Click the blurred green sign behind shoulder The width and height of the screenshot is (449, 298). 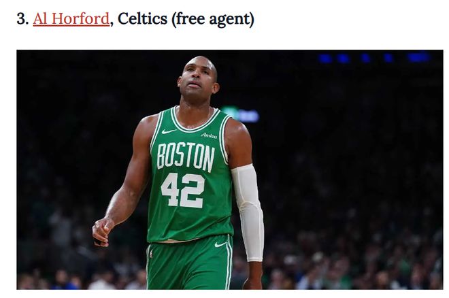pos(241,114)
